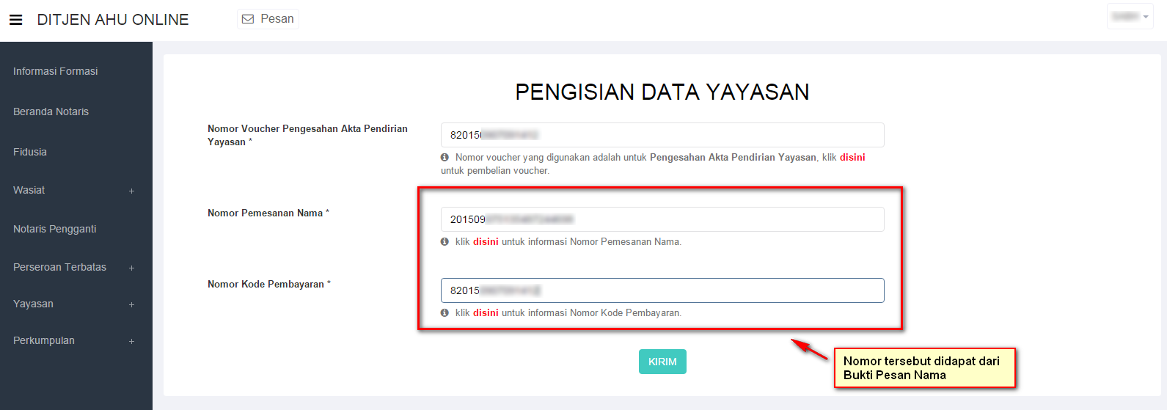Submit the form with KIRIM button
Image resolution: width=1167 pixels, height=410 pixels.
click(662, 362)
